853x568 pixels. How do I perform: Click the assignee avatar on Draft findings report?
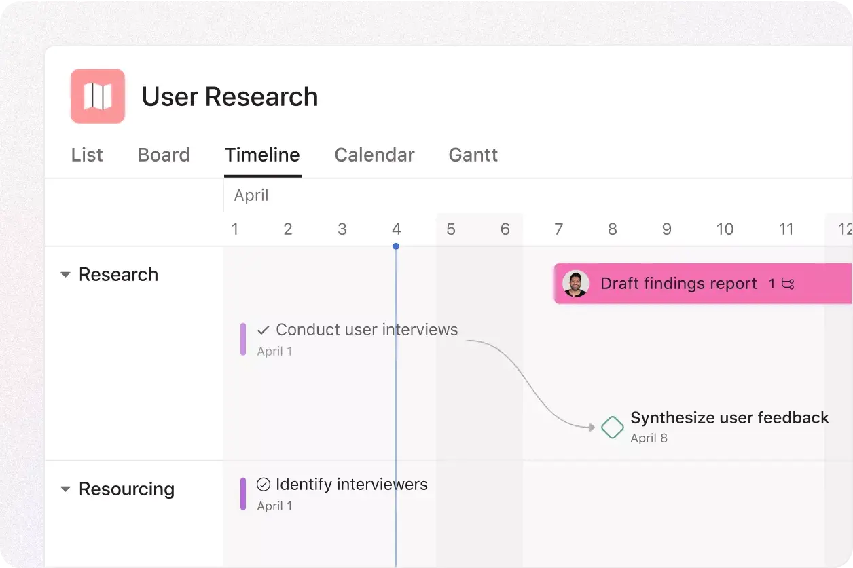pos(576,284)
